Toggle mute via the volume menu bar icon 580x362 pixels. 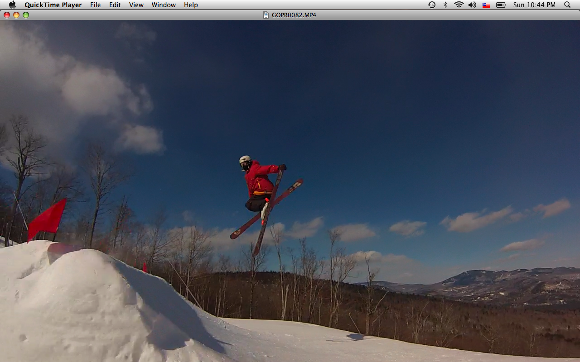[x=472, y=5]
